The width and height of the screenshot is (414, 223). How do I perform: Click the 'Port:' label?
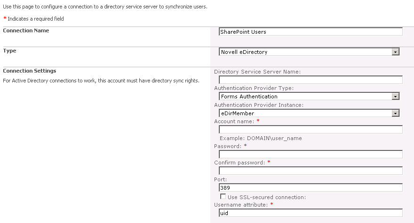(221, 179)
